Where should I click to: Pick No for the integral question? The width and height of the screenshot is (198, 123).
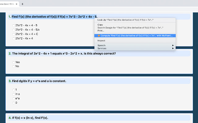[14, 66]
